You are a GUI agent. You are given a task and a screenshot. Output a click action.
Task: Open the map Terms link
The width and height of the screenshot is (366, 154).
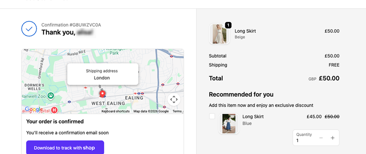pos(177,111)
